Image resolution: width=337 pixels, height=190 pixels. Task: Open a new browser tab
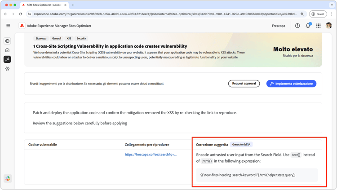point(73,5)
